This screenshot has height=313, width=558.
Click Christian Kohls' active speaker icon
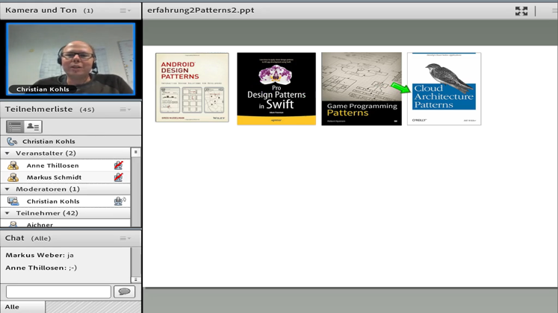pyautogui.click(x=119, y=201)
